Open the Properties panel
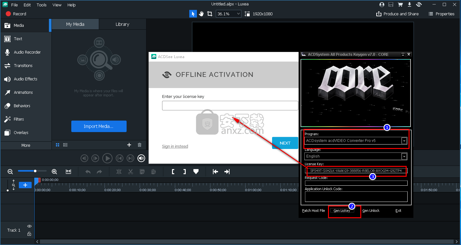 tap(441, 14)
